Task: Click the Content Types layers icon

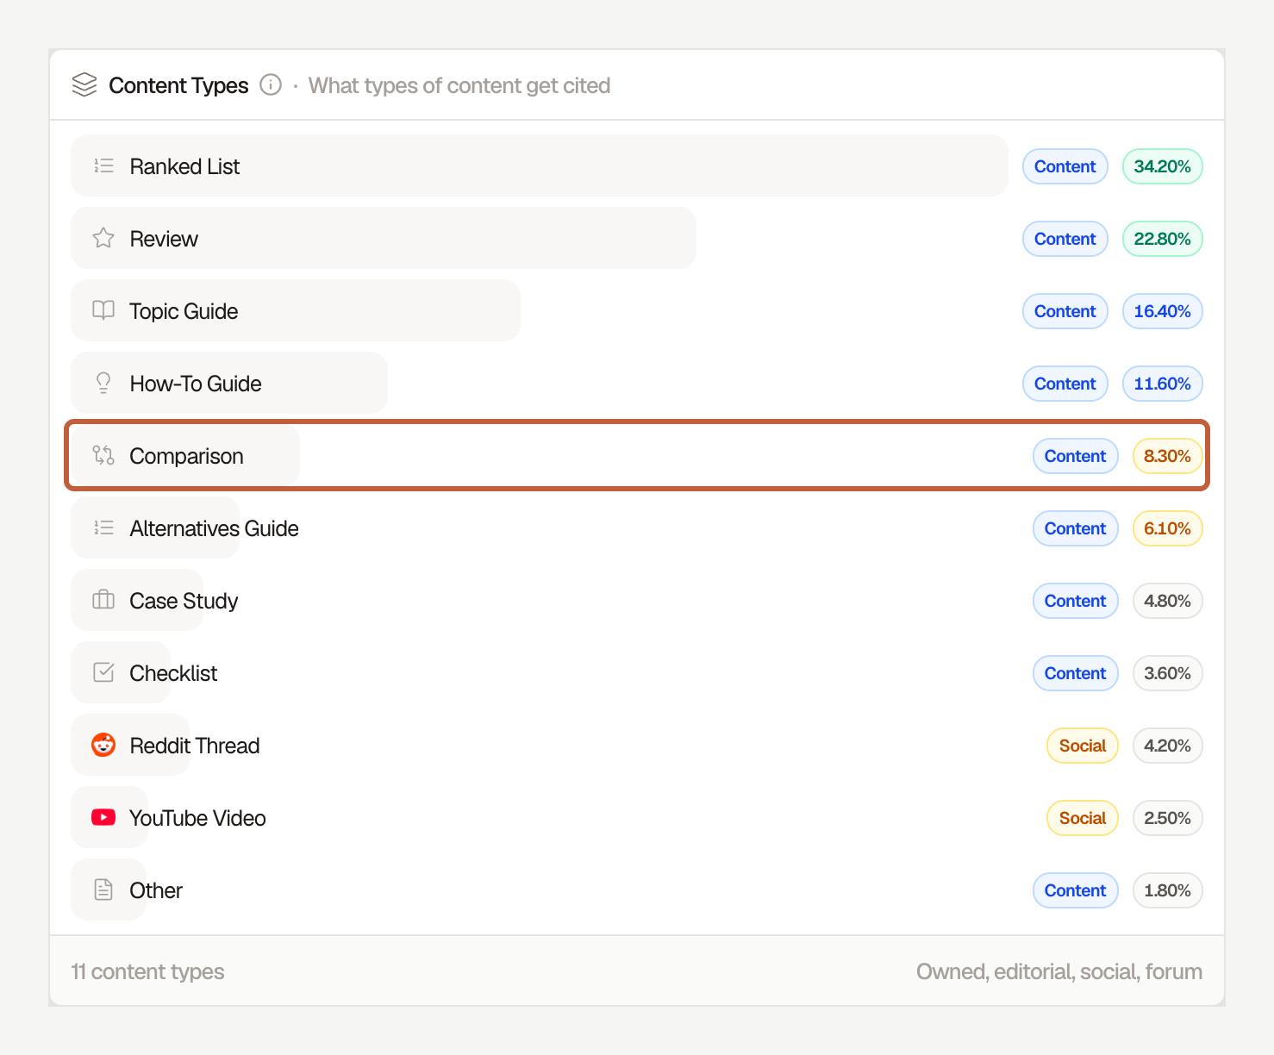Action: (x=84, y=84)
